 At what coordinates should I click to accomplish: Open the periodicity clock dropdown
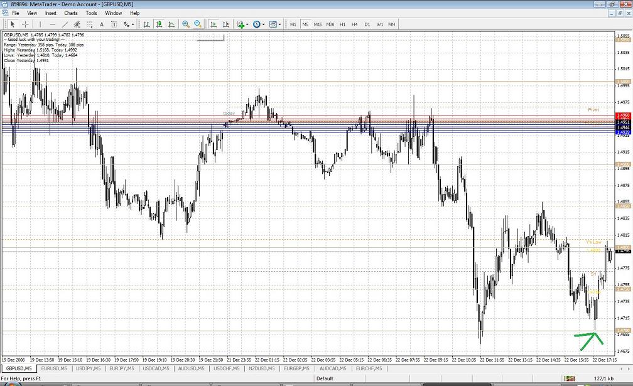pyautogui.click(x=259, y=24)
